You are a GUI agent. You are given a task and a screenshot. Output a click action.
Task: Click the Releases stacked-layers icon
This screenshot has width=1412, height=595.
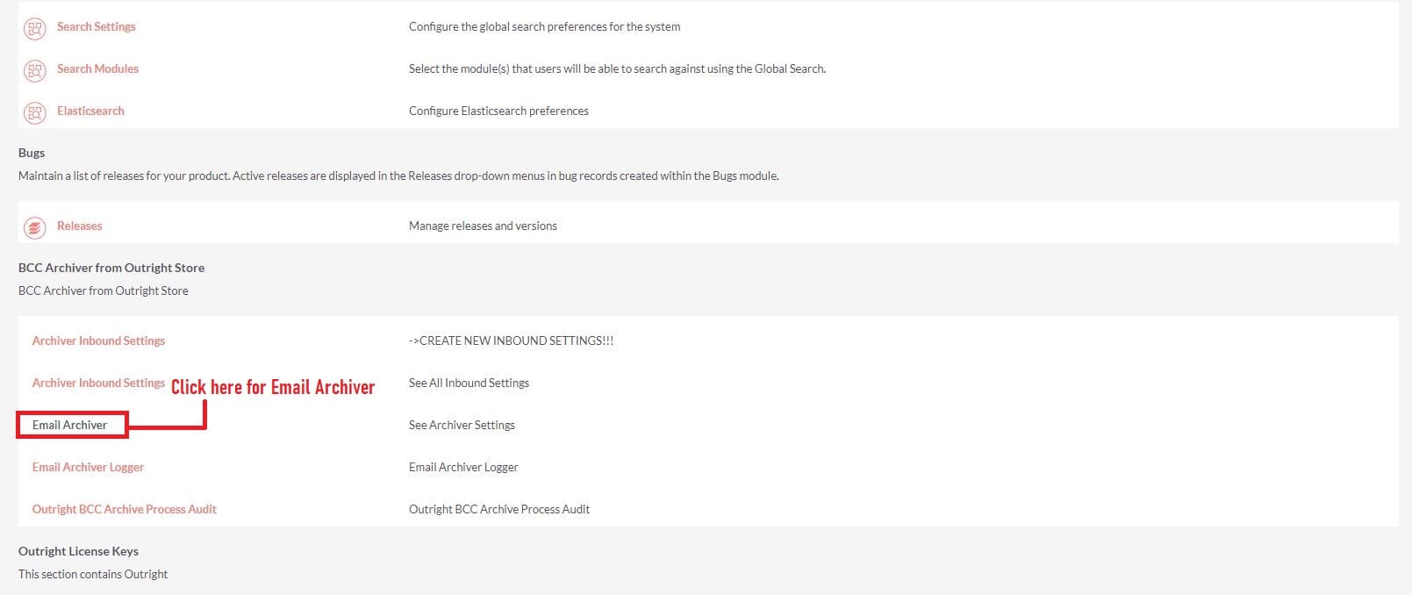34,227
